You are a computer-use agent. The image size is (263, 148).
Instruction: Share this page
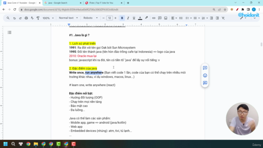[219, 9]
